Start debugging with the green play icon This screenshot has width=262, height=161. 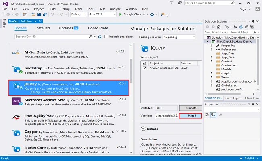coord(120,14)
